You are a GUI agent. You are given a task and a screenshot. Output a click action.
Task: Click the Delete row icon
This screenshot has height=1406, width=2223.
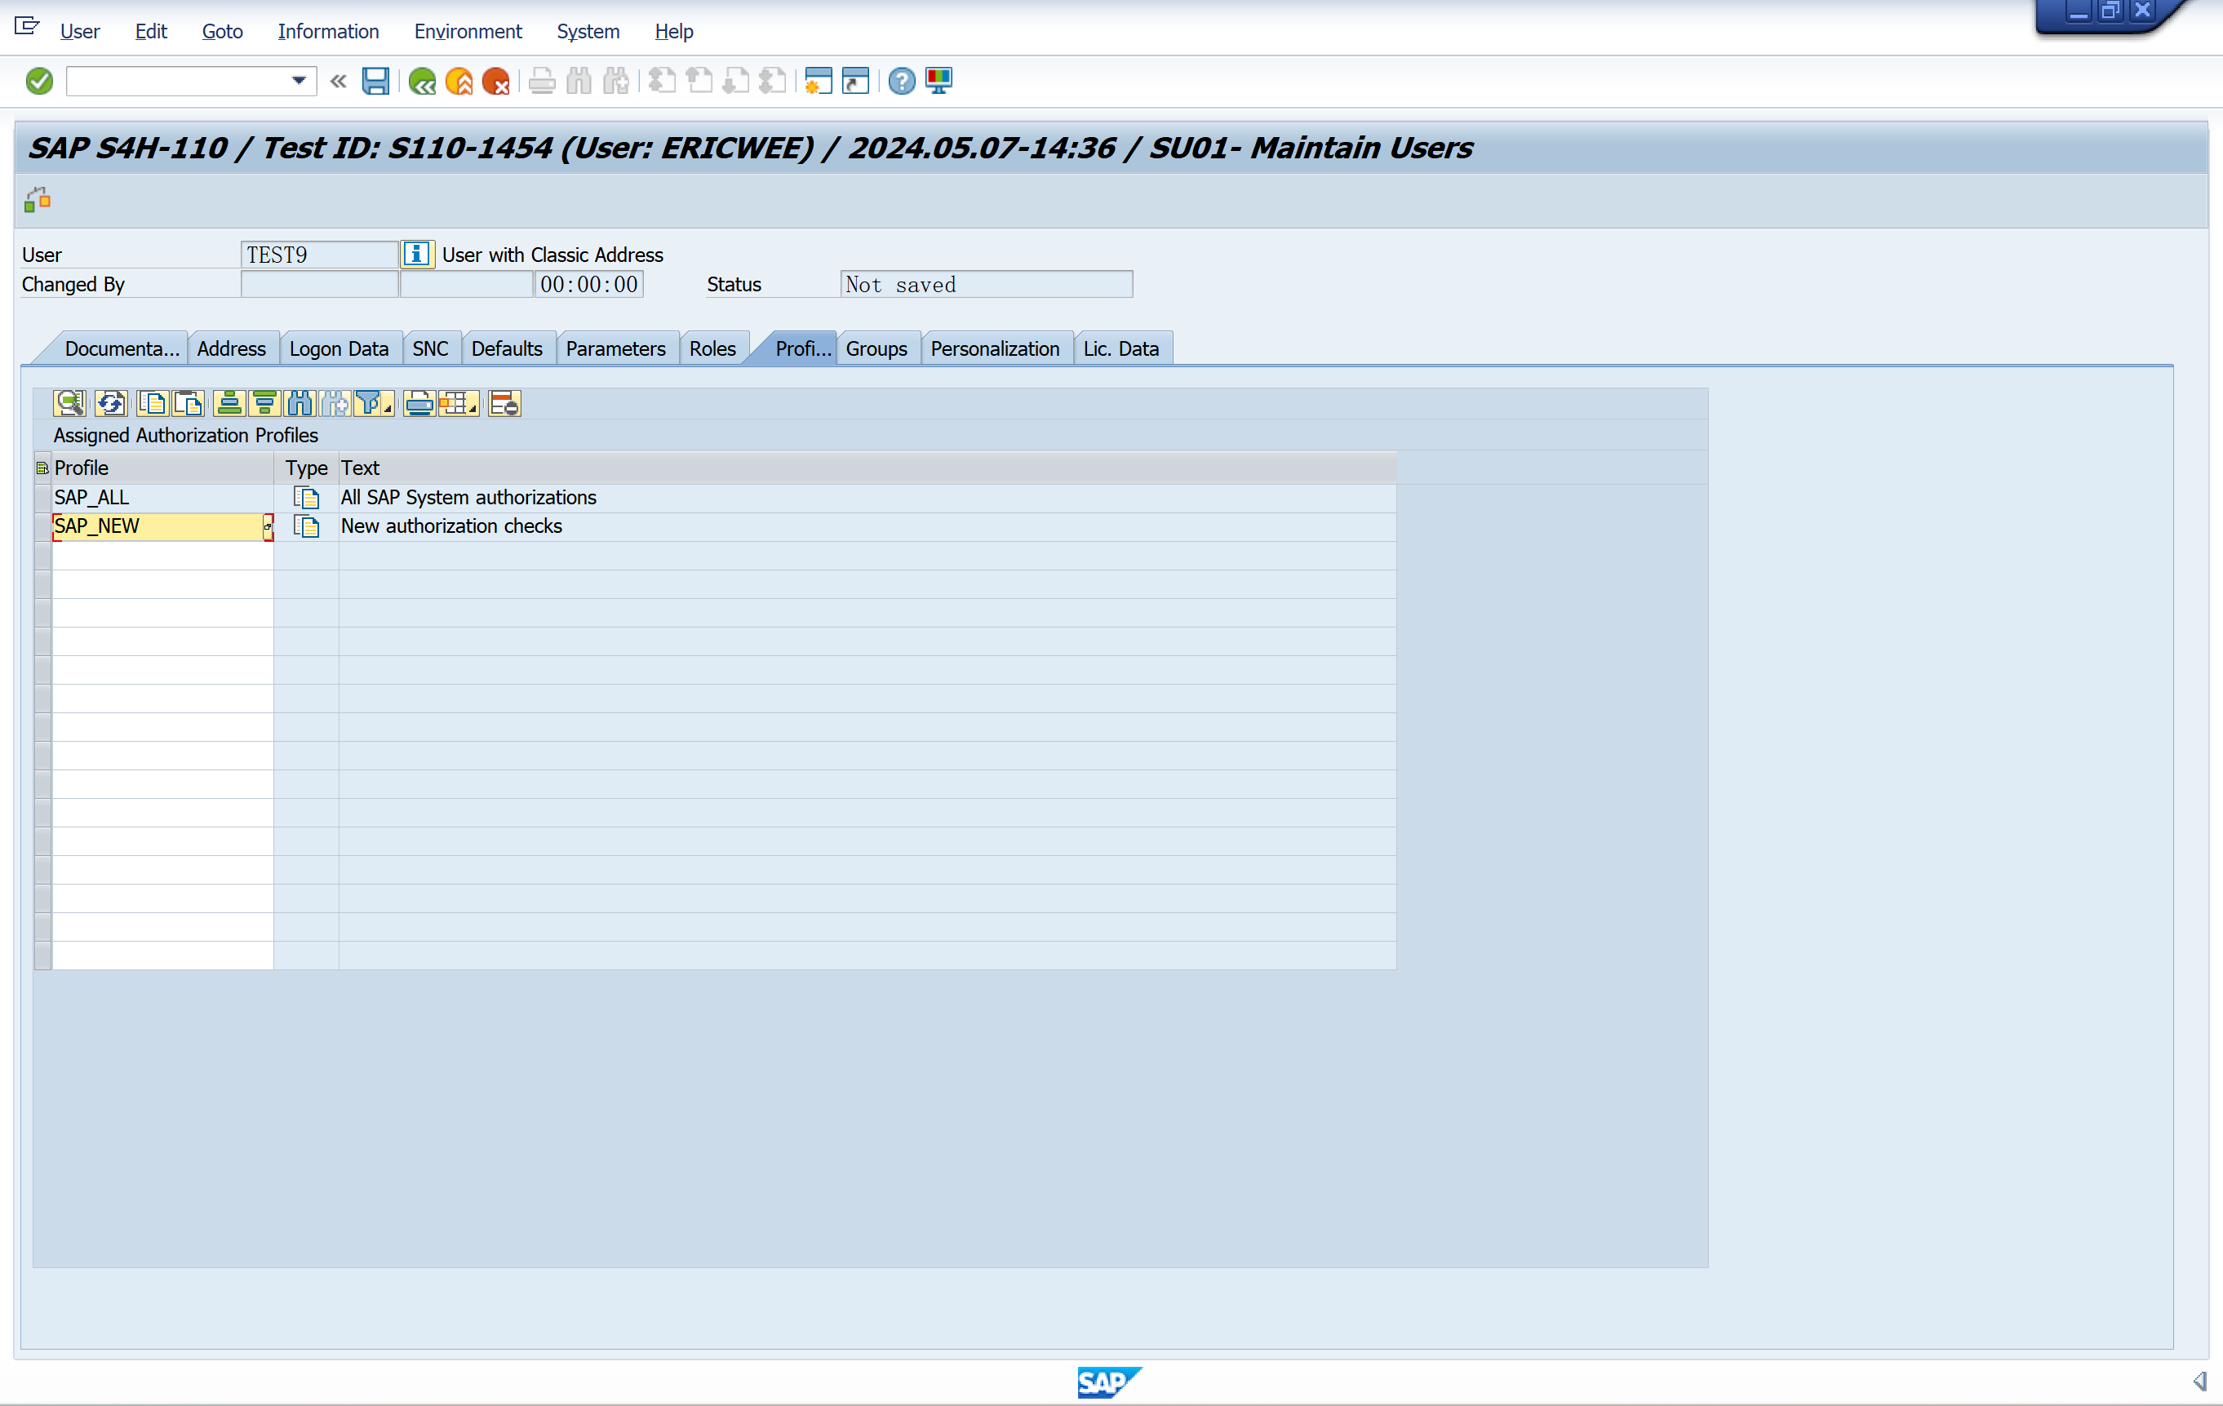[x=504, y=403]
